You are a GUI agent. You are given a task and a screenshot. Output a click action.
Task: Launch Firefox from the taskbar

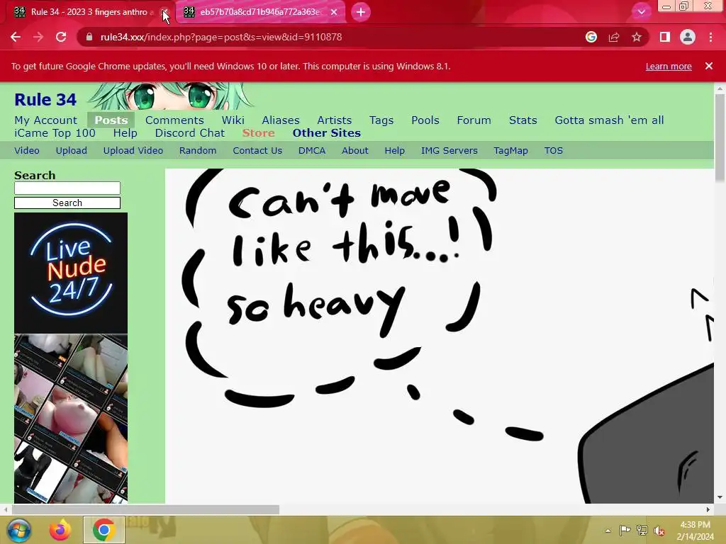tap(60, 530)
